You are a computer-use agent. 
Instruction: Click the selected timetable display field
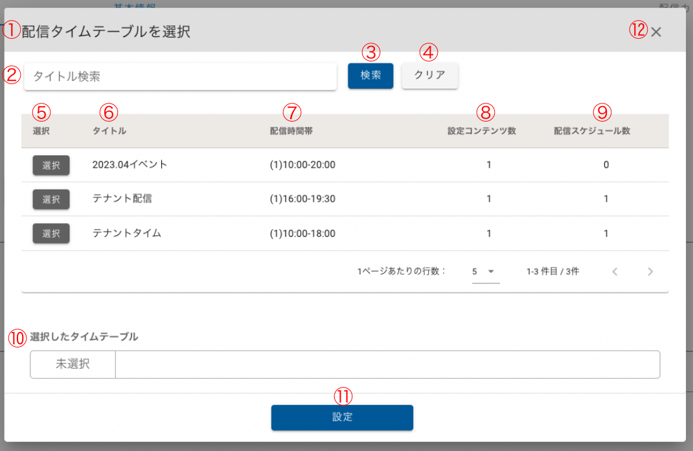387,364
